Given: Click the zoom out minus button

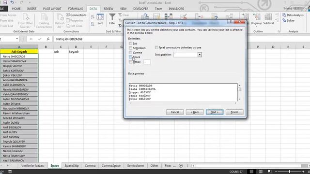Looking at the screenshot, I should (x=276, y=172).
